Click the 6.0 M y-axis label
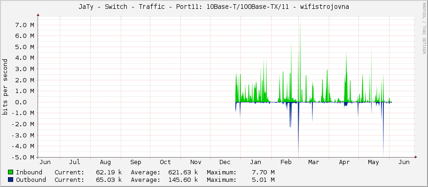The width and height of the screenshot is (428, 187). [x=25, y=36]
